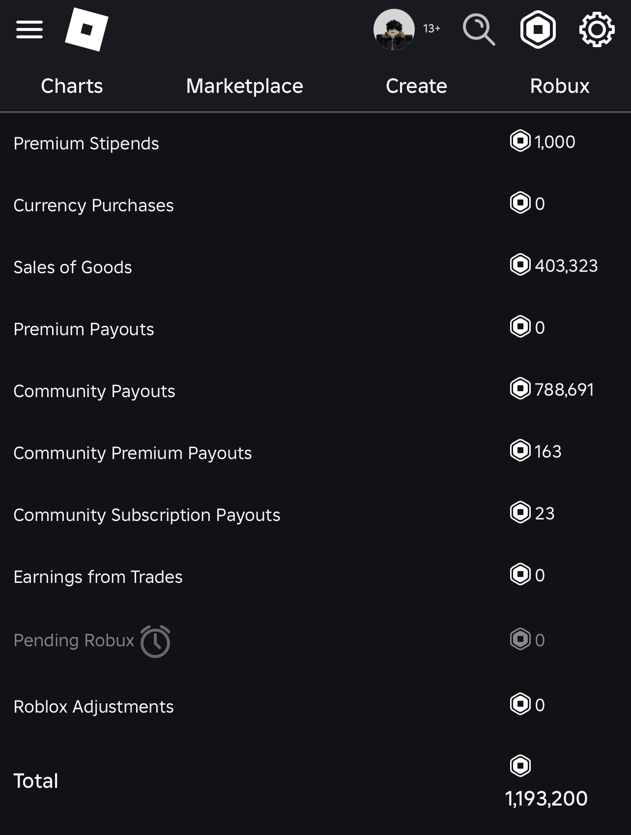Screen dimensions: 631x835
Task: Click the 788,691 Community Payouts amount
Action: pos(564,389)
